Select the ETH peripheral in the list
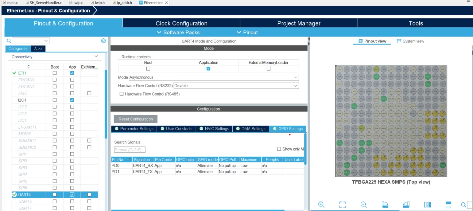Screen dimensions: 473x211 click(22, 73)
